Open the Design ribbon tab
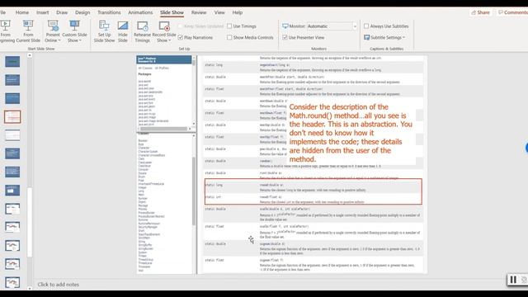Image resolution: width=528 pixels, height=297 pixels. [x=82, y=12]
